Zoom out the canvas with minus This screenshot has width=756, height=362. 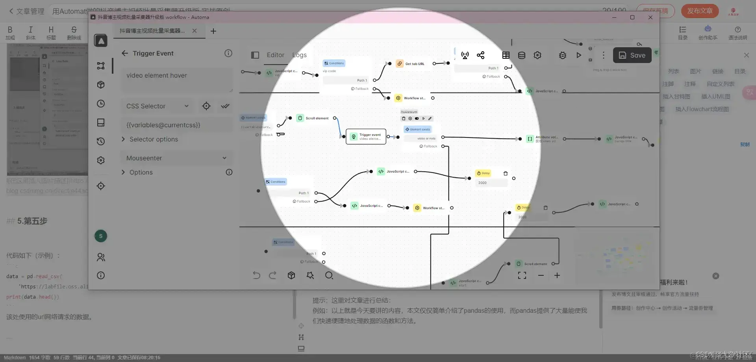click(x=541, y=275)
